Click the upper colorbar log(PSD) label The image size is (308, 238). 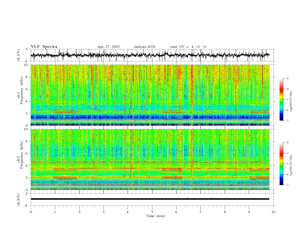[291, 101]
